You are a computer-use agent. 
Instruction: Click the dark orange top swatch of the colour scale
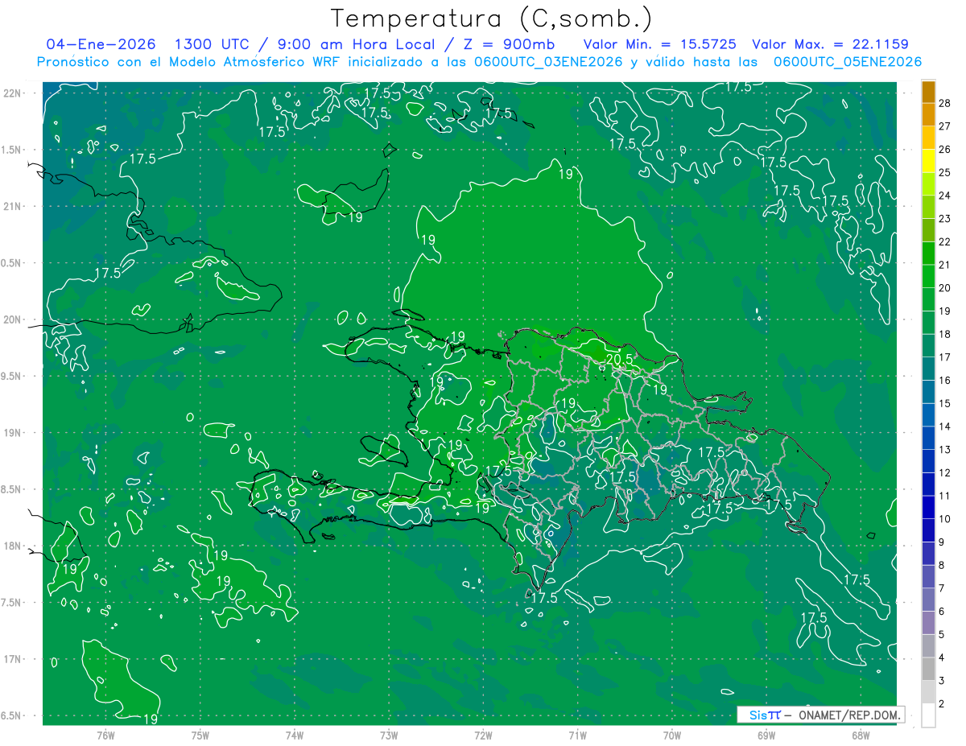(x=928, y=93)
